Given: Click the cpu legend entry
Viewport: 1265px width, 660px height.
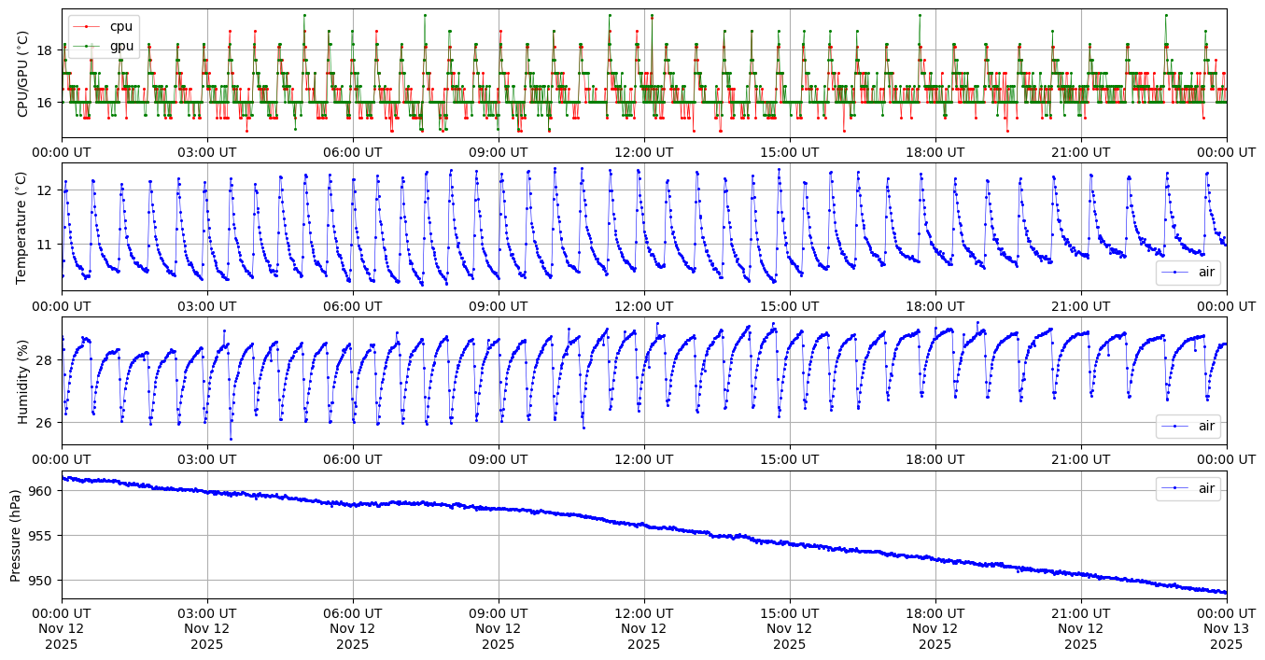Looking at the screenshot, I should tap(122, 27).
